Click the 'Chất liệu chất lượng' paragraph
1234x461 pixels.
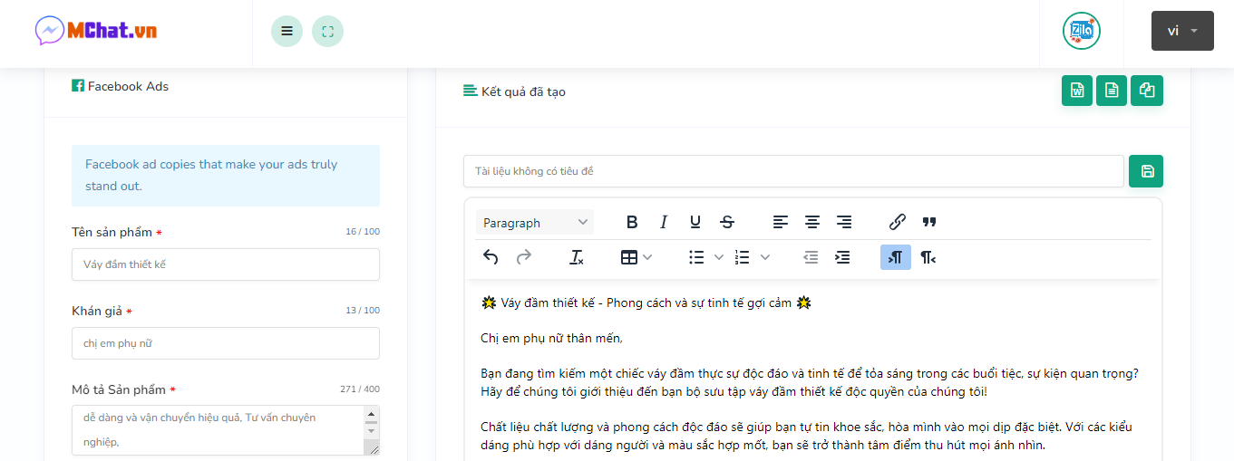pyautogui.click(x=806, y=436)
